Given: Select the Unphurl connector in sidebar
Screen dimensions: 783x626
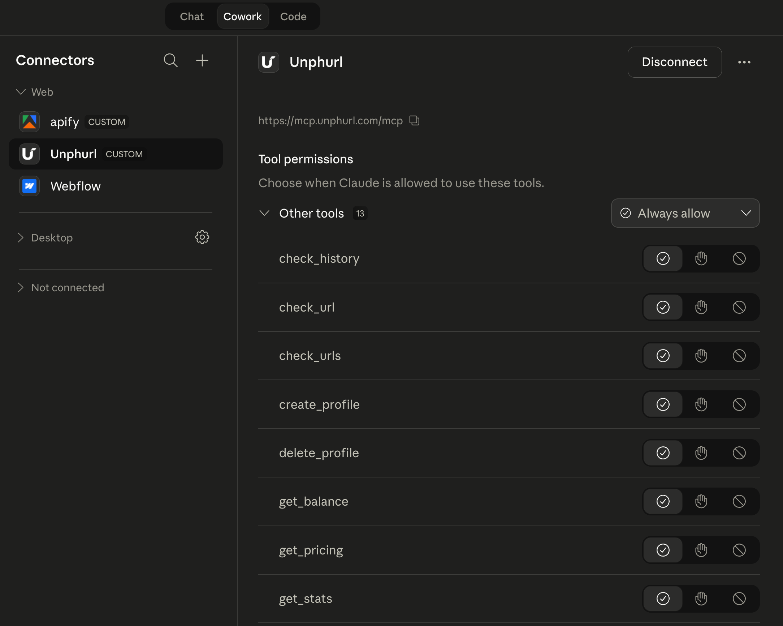Looking at the screenshot, I should 116,154.
